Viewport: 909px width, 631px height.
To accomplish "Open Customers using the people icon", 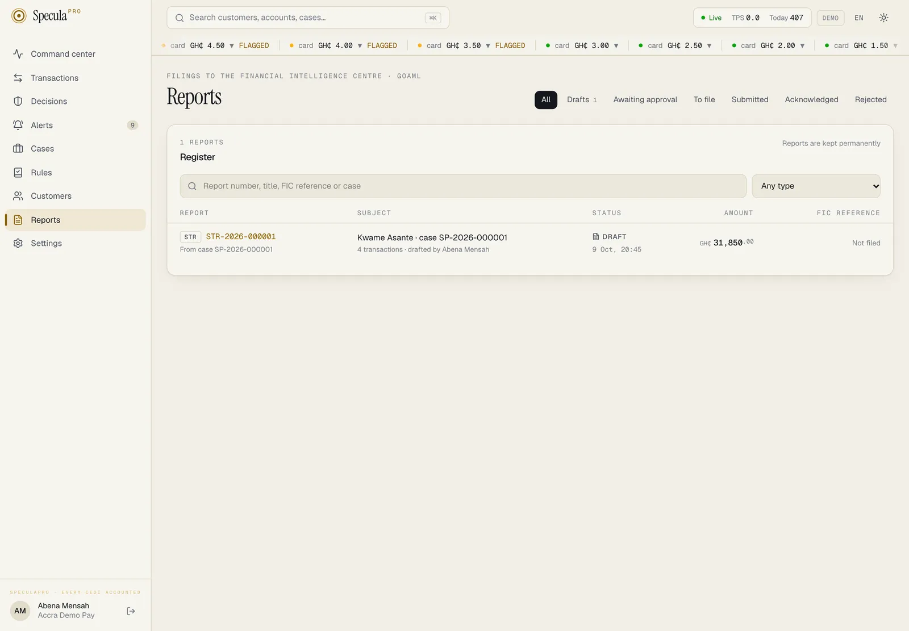I will click(18, 196).
